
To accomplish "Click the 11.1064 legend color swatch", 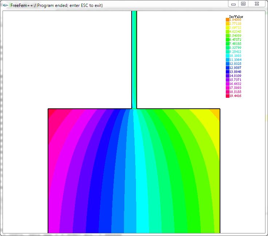I will (228, 60).
